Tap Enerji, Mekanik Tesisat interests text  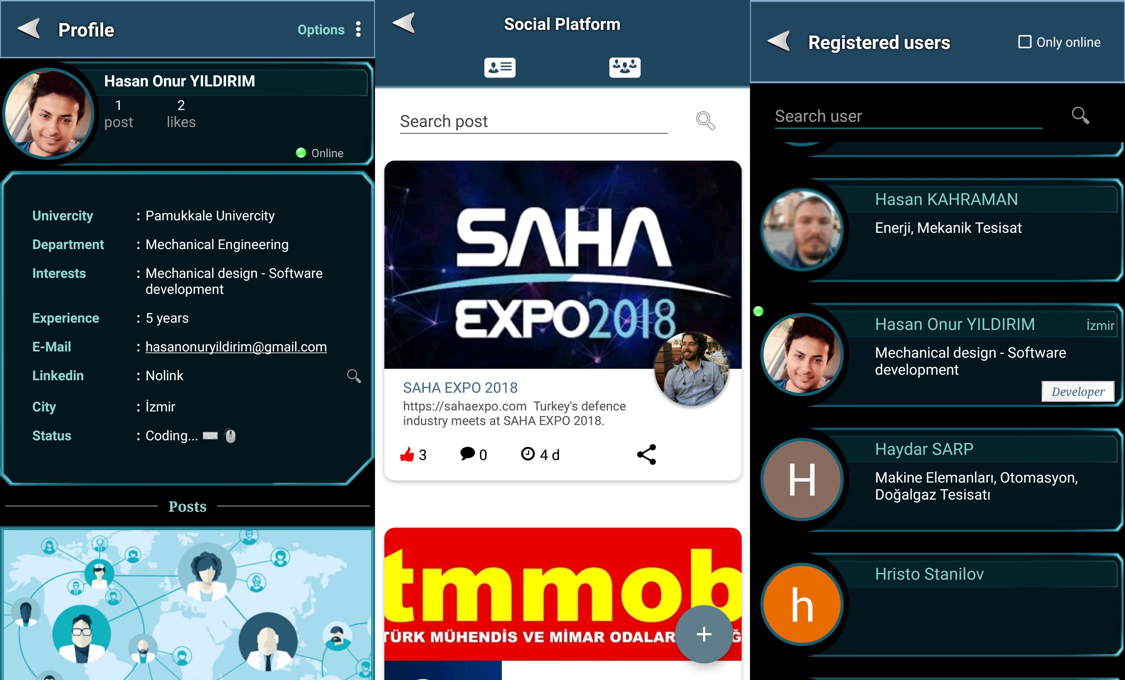click(x=948, y=228)
